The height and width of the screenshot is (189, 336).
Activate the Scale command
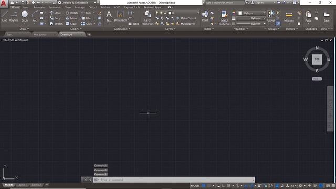(x=71, y=24)
